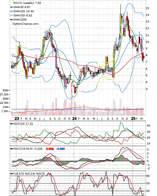157x196 pixels.
Task: Click the 7.5M volume axis label
Action: pyautogui.click(x=5, y=111)
